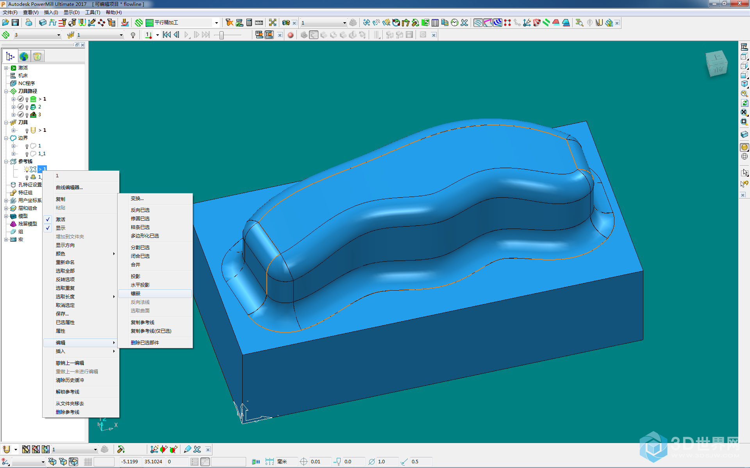Toggle the check circle of toolpath 2
750x468 pixels.
(21, 107)
